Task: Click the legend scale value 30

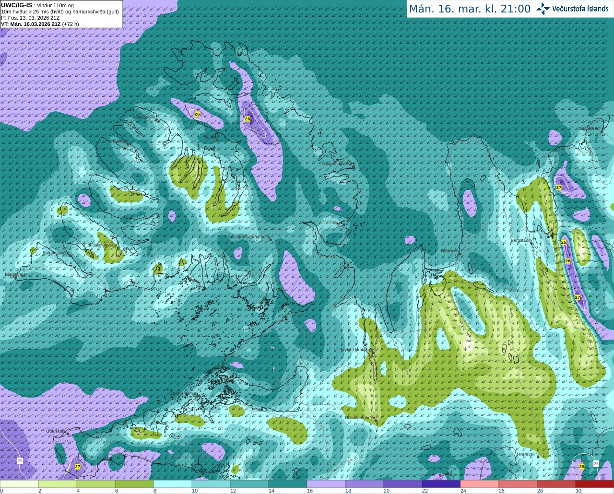Action: [578, 491]
